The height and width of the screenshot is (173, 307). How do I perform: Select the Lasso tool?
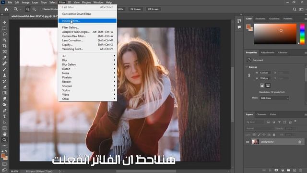click(4, 34)
